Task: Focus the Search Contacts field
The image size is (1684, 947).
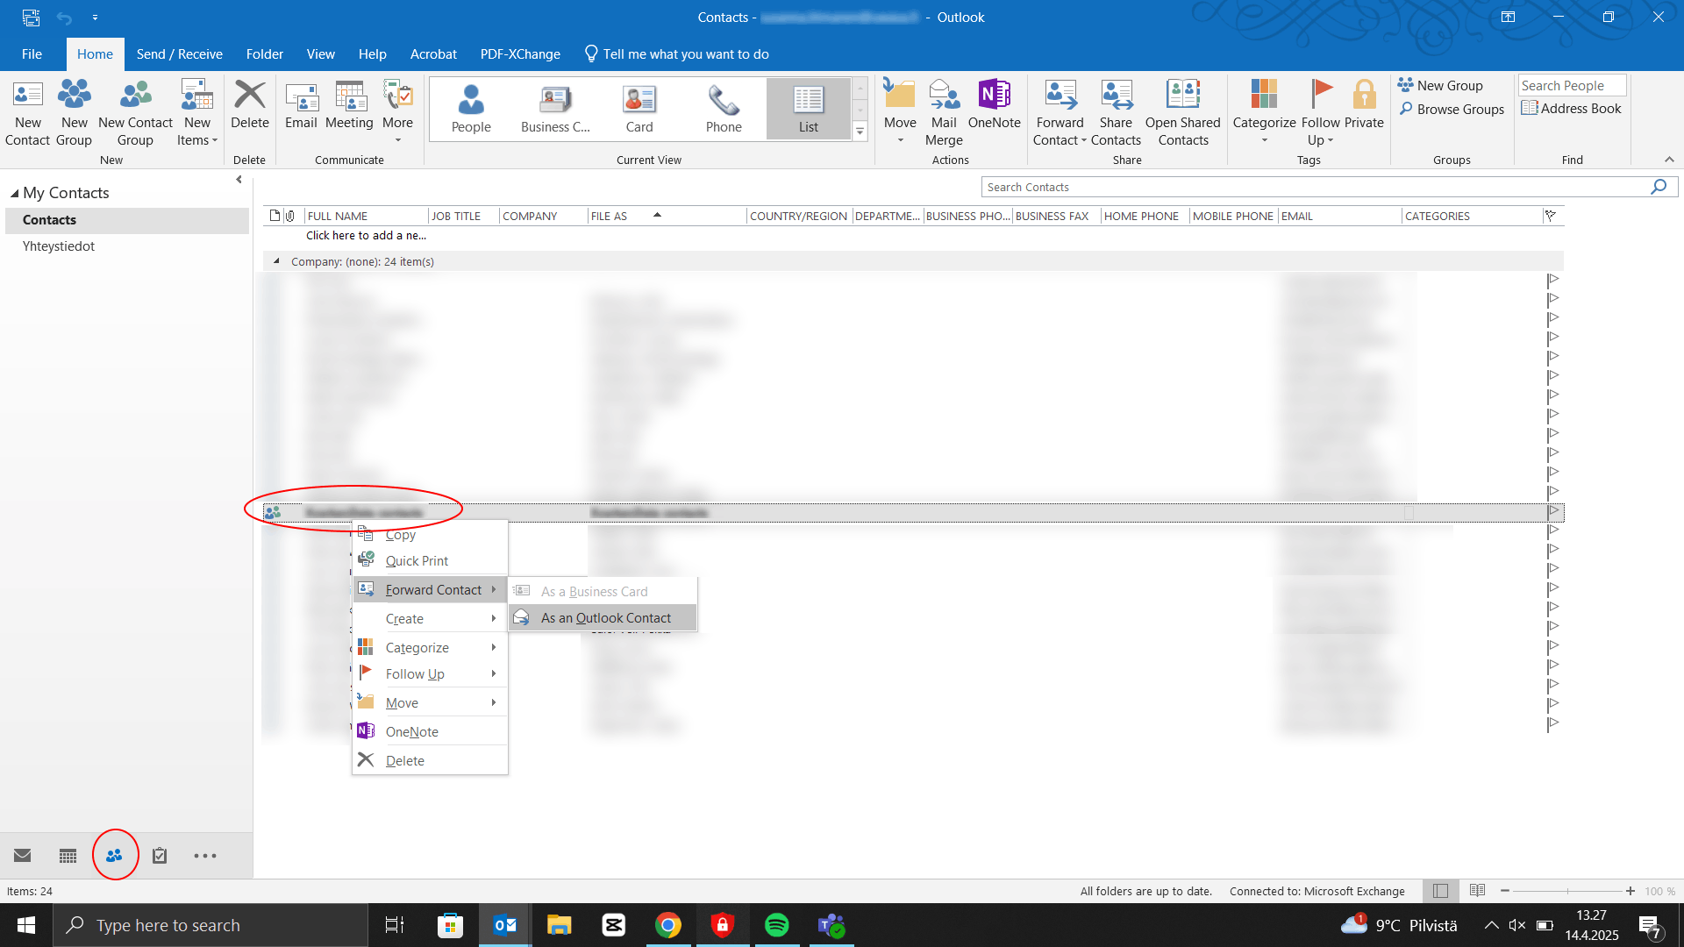Action: coord(1316,187)
